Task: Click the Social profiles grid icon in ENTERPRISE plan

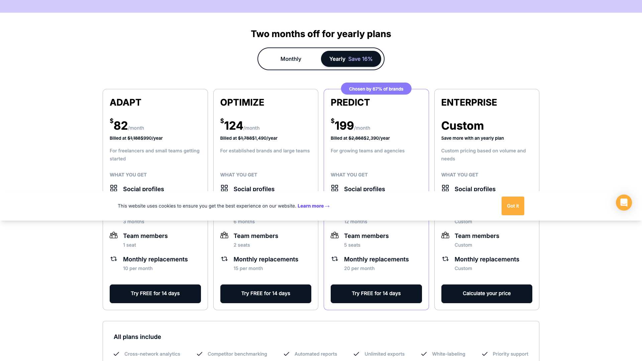Action: (445, 188)
